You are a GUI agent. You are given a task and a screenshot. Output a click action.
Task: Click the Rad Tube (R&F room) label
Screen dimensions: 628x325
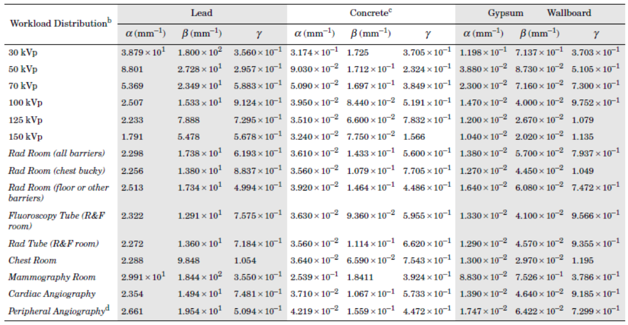coord(54,243)
